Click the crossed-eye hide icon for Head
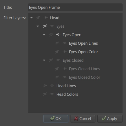Viewport: 126px width, 126px height. 38,18
